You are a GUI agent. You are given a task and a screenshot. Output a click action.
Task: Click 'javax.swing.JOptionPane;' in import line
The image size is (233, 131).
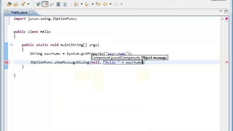click(x=52, y=19)
